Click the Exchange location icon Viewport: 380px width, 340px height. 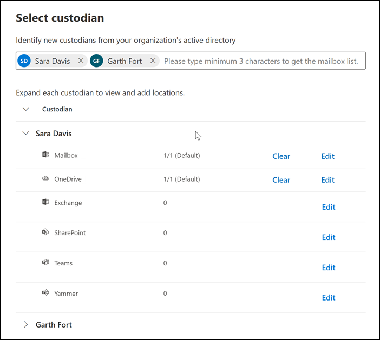(x=45, y=203)
